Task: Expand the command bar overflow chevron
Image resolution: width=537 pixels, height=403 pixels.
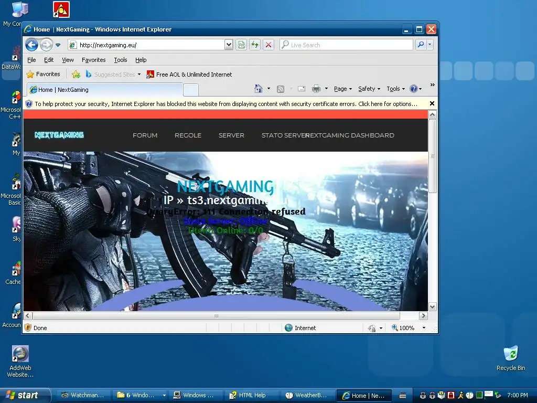Action: [433, 84]
